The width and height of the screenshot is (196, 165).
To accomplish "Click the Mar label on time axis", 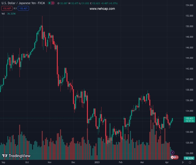I will tap(142, 162).
